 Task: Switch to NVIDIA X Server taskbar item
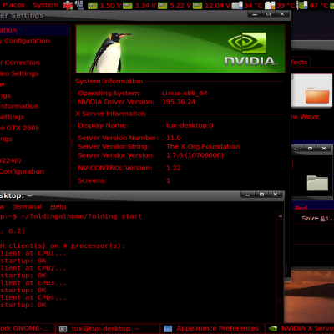pyautogui.click(x=300, y=329)
